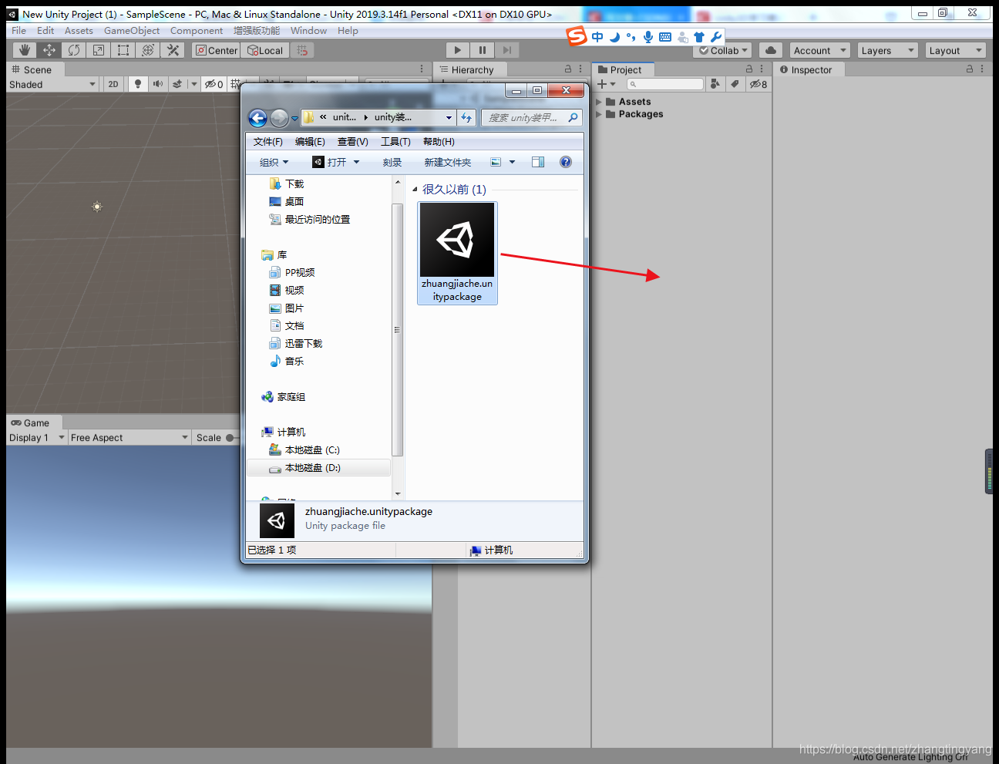Viewport: 999px width, 764px height.
Task: Open the Layers dropdown
Action: pos(887,50)
